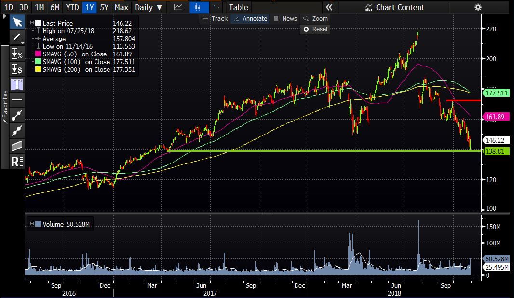Click the green SMAVG (100) swatch
Screen dimensions: 514x298
(x=38, y=62)
